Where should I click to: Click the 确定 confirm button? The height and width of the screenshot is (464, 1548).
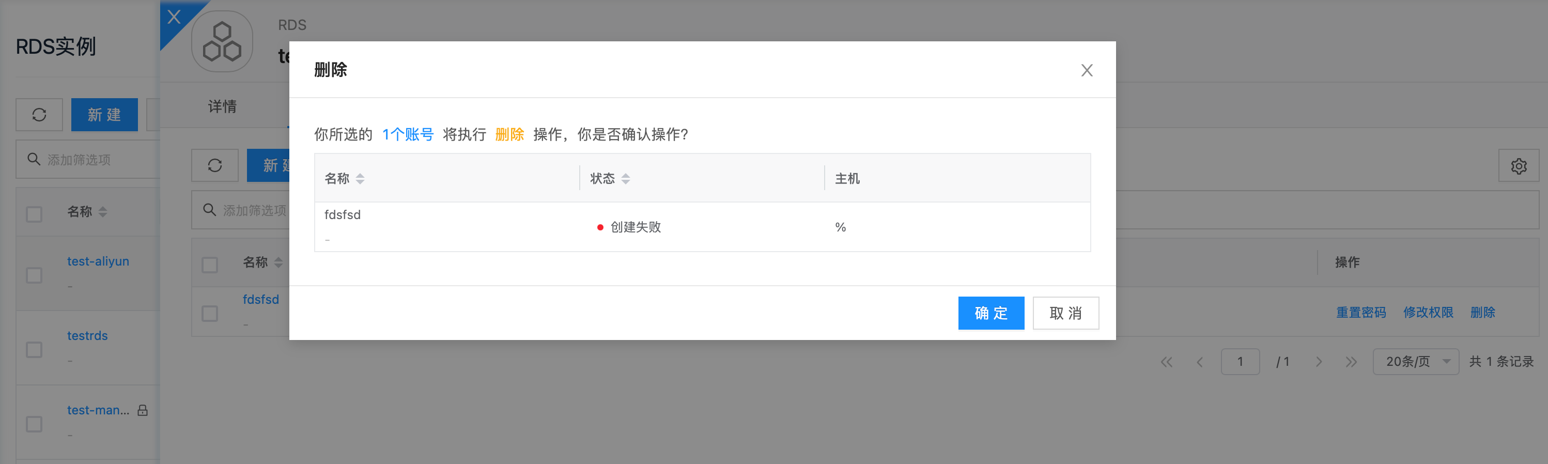[990, 313]
